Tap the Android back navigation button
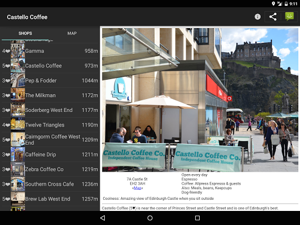300x225 pixels. pos(103,218)
